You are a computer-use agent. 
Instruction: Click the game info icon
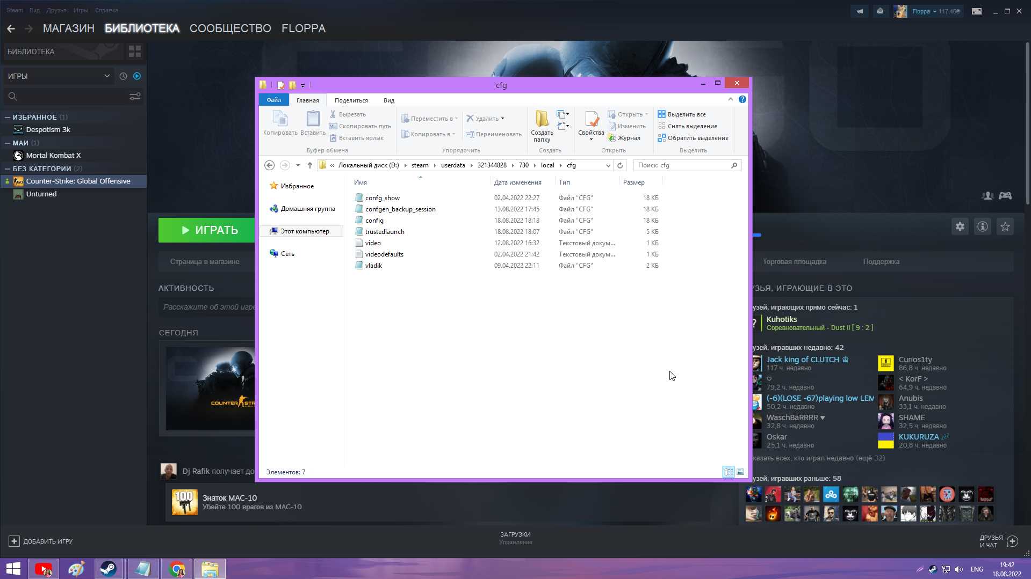click(983, 227)
